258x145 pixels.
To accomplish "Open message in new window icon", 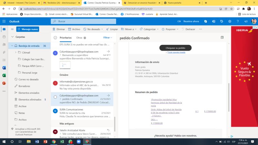I will tap(222, 37).
